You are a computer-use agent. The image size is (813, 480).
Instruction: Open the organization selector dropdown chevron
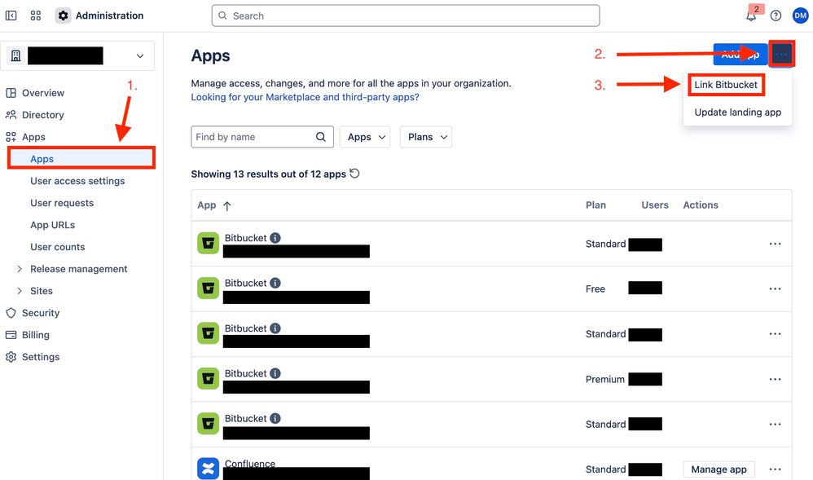140,56
